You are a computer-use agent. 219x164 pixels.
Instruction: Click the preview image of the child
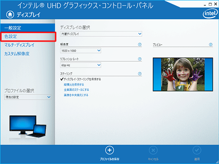point(183,74)
